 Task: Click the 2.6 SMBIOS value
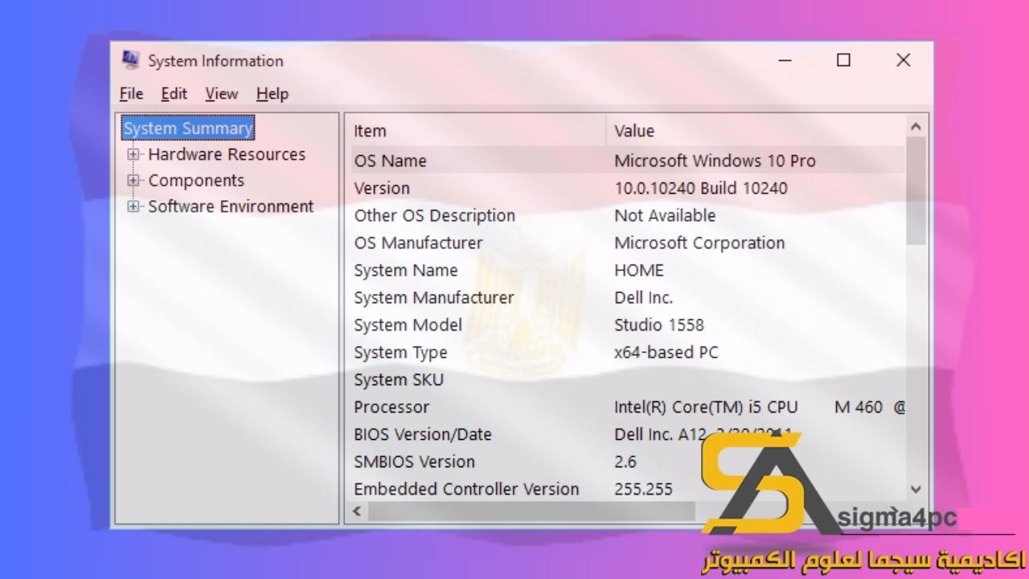[625, 462]
